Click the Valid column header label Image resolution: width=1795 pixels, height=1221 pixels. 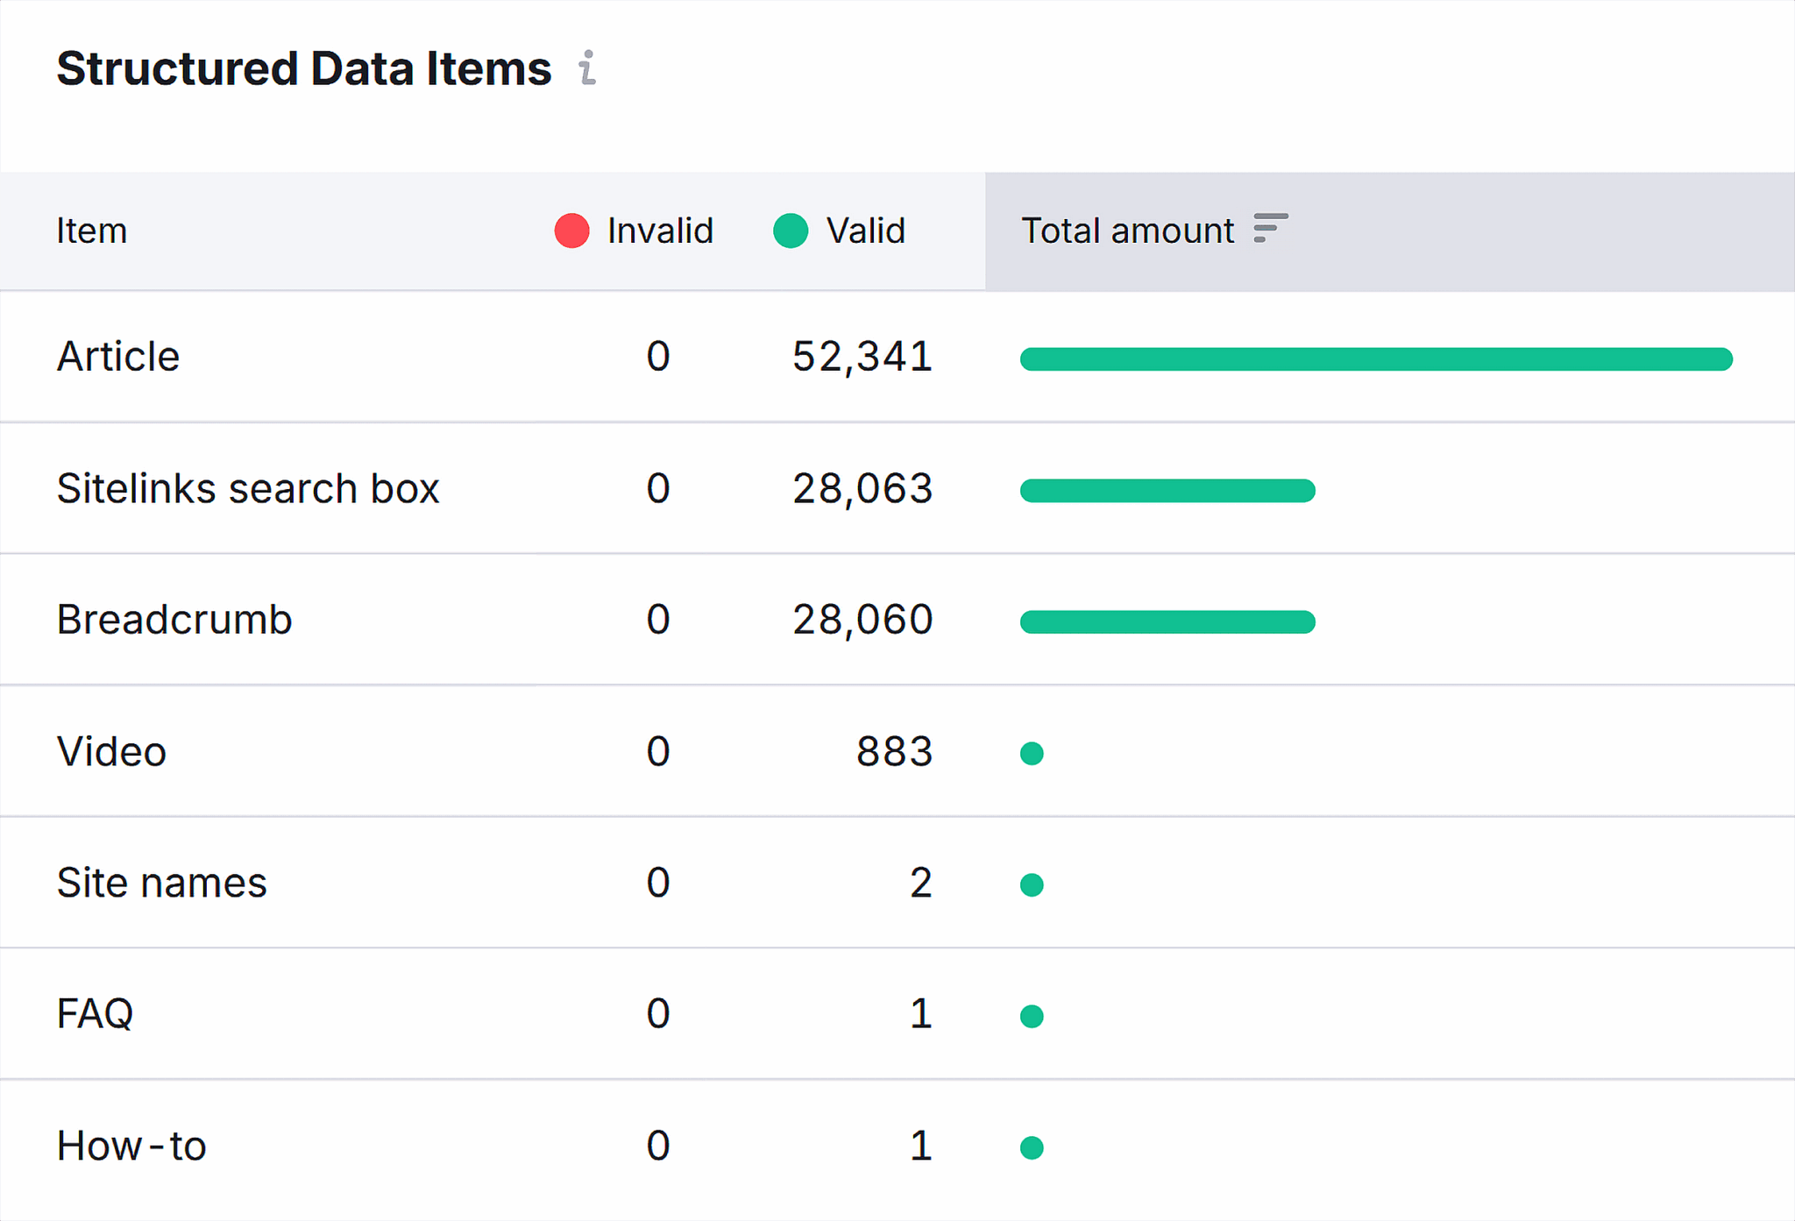coord(865,231)
